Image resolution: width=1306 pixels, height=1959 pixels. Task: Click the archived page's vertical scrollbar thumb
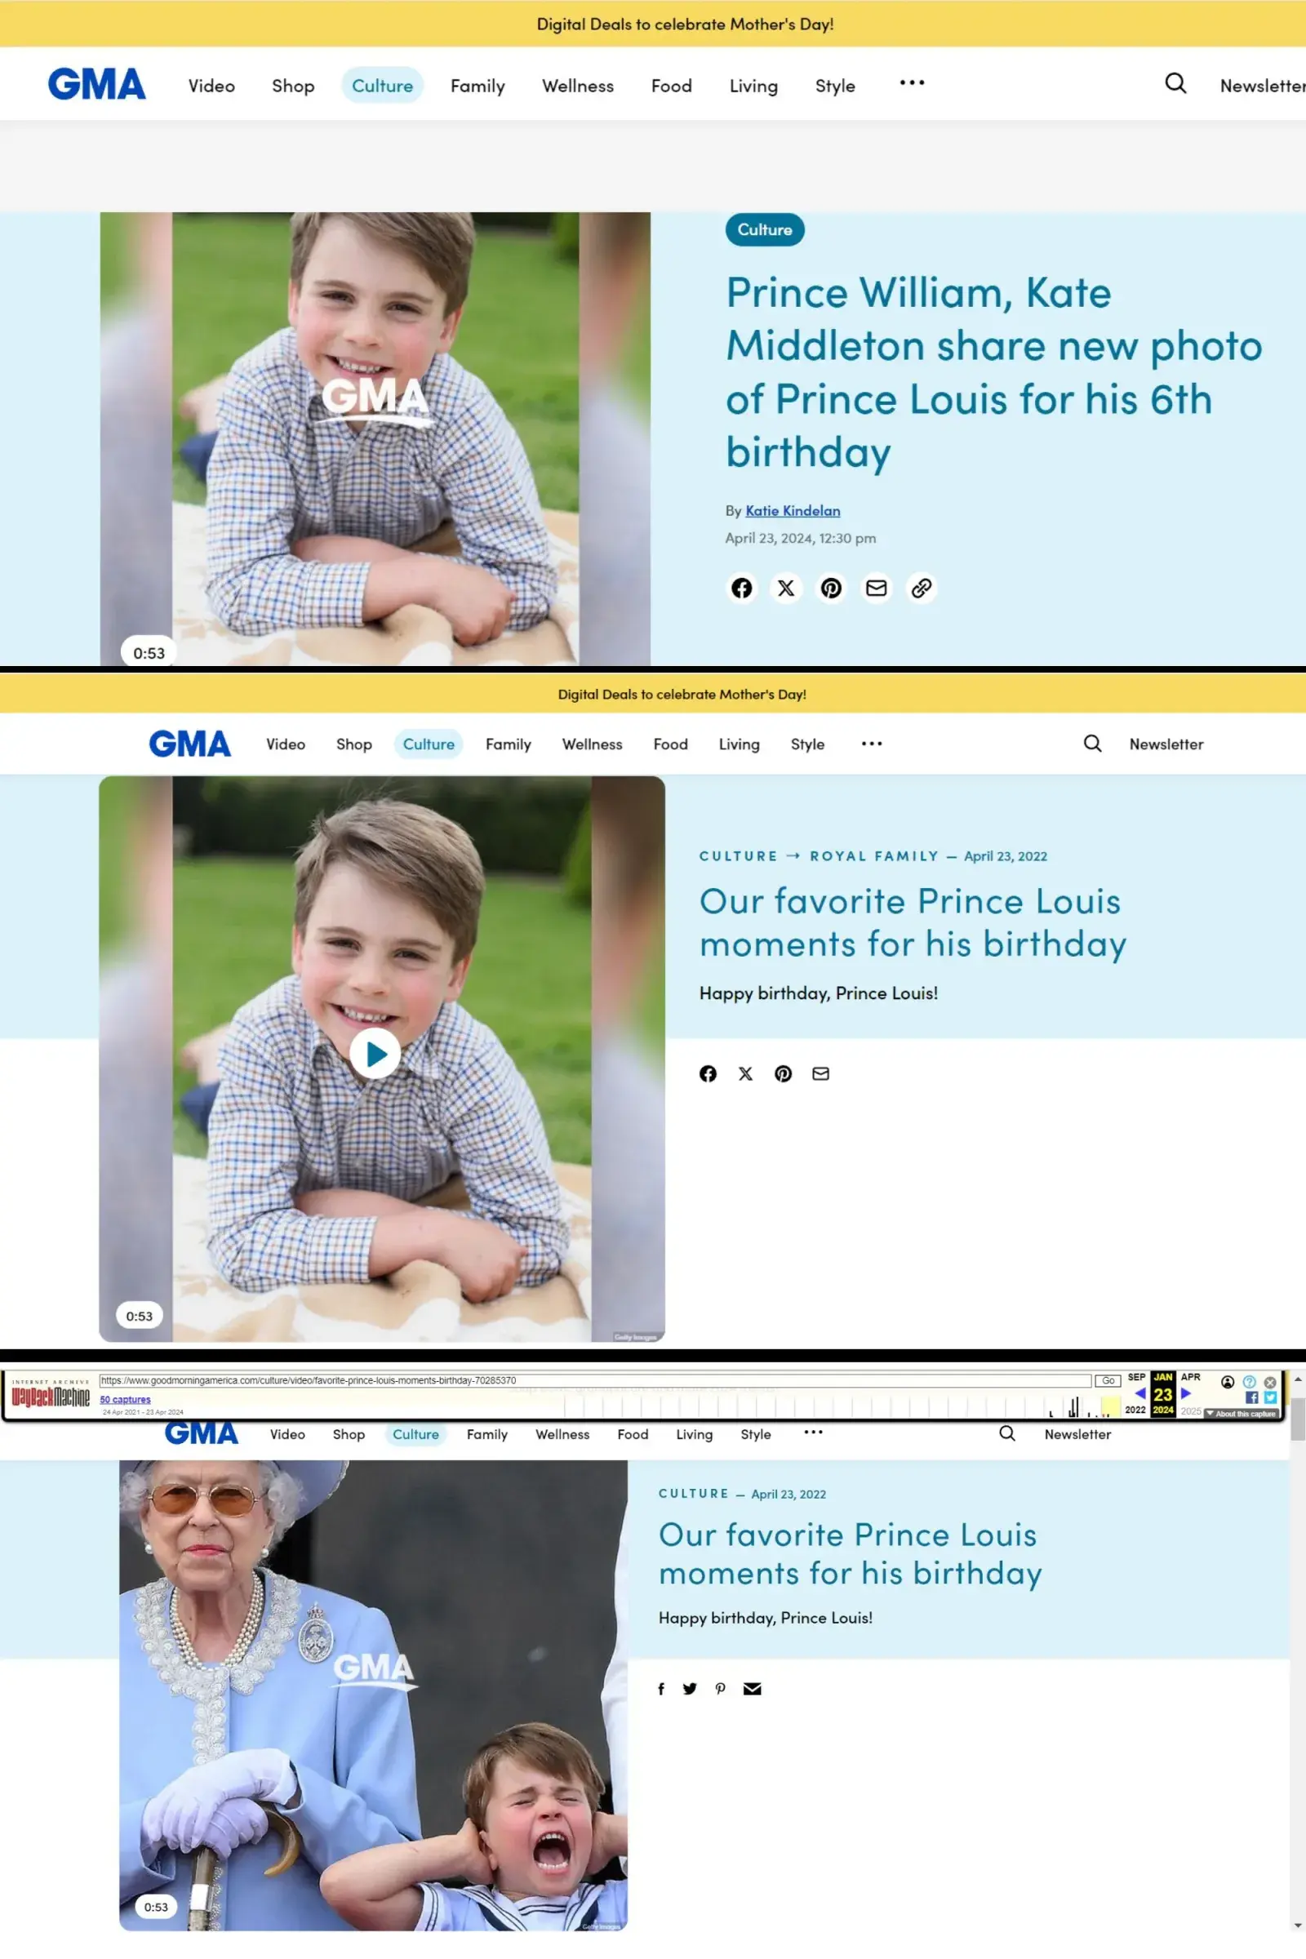coord(1298,1419)
